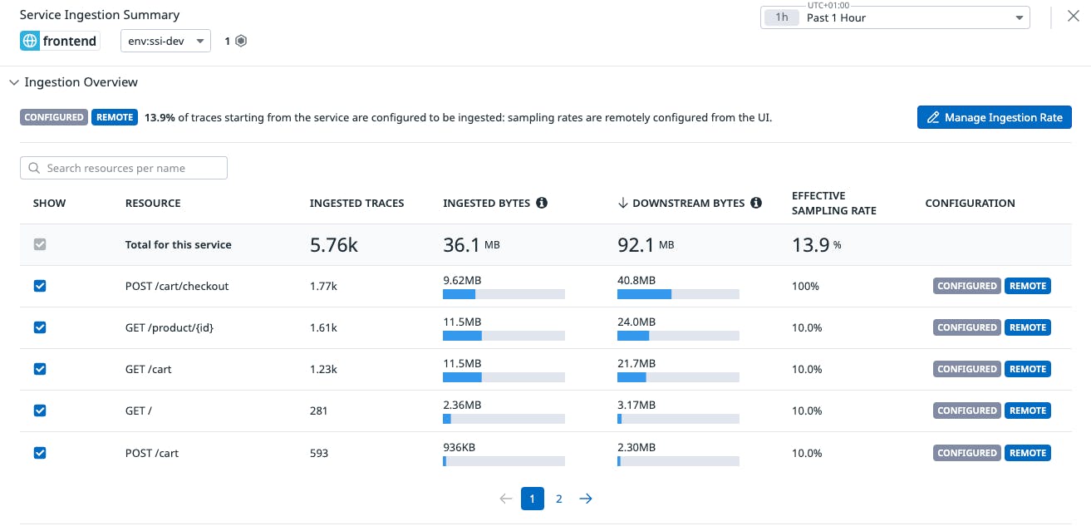Click the Manage Ingestion Rate button
Image resolution: width=1091 pixels, height=526 pixels.
click(x=994, y=117)
